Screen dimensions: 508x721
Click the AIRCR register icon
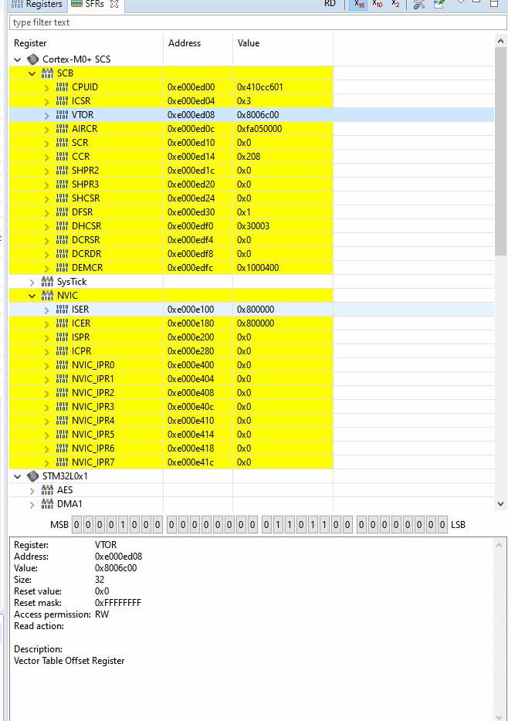[62, 129]
